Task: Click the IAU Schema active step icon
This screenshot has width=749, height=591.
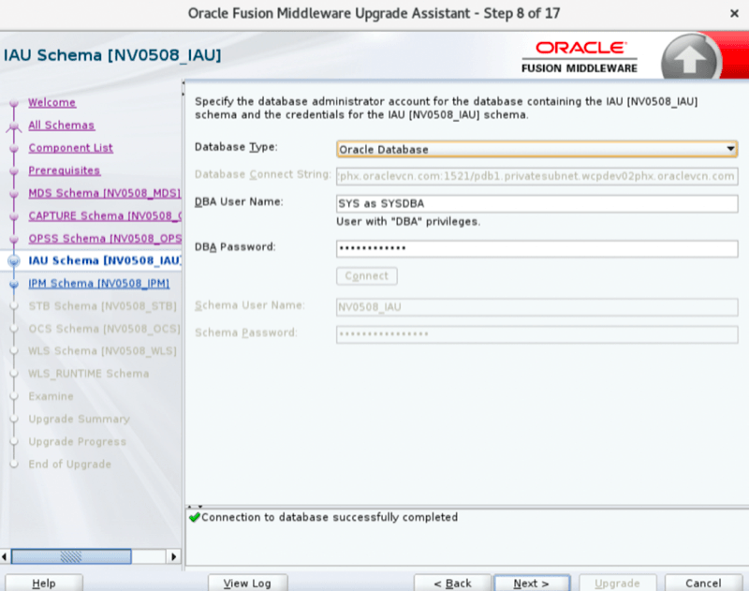Action: 14,261
